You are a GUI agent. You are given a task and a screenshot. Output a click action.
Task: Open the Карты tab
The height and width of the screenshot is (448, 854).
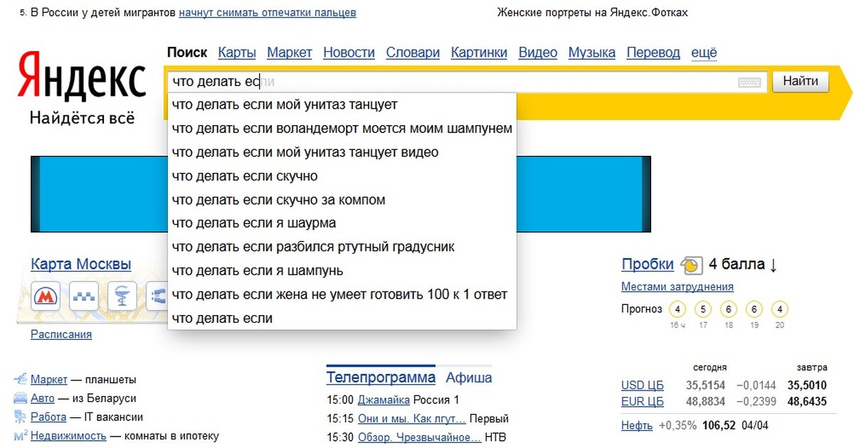pyautogui.click(x=237, y=53)
